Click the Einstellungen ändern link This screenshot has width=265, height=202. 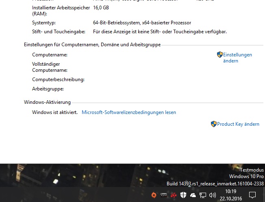[237, 58]
